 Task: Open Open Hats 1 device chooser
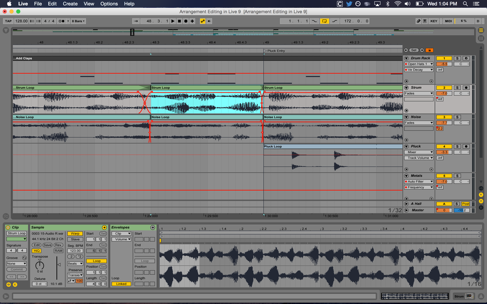(419, 64)
